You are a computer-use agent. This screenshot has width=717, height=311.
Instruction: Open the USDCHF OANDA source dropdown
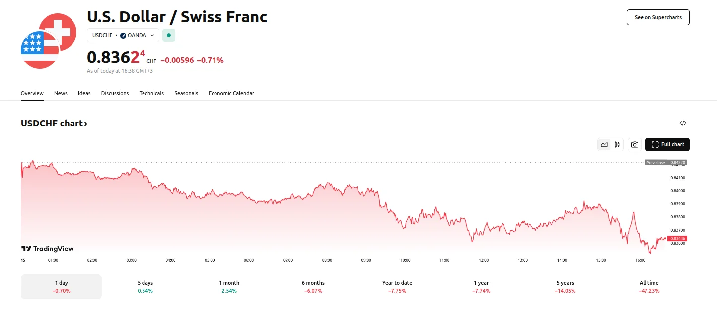click(123, 35)
